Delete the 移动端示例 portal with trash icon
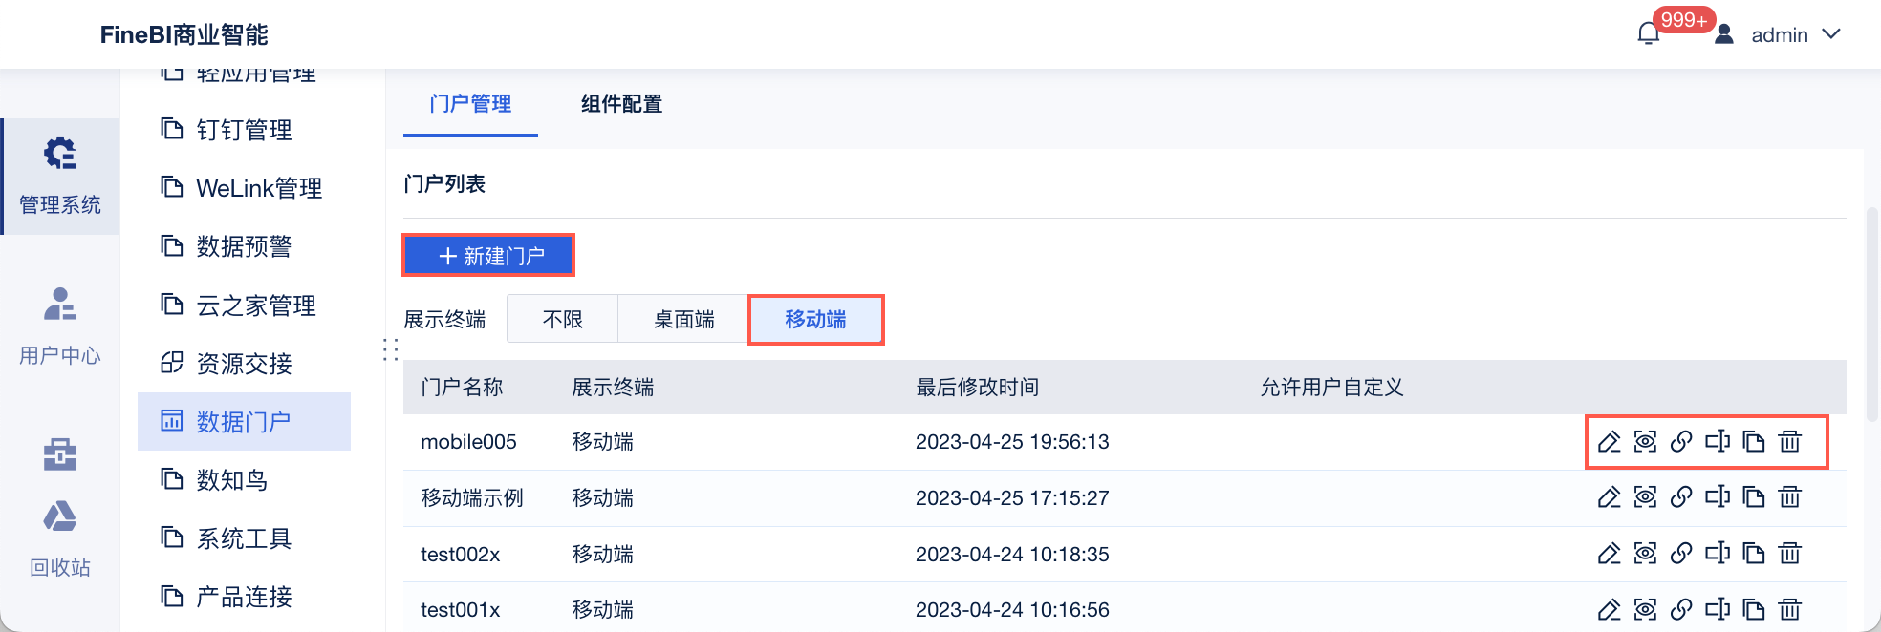 point(1790,496)
